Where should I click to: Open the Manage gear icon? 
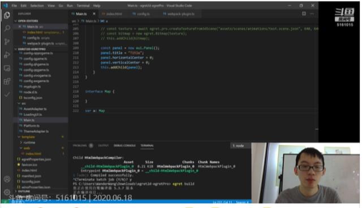coord(7,192)
